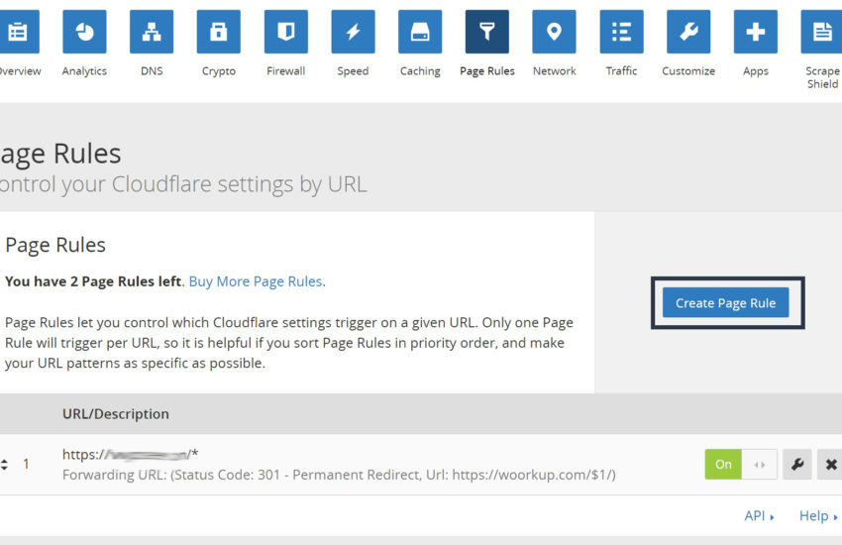Image resolution: width=842 pixels, height=545 pixels.
Task: Select the Firewall shield icon
Action: [285, 32]
